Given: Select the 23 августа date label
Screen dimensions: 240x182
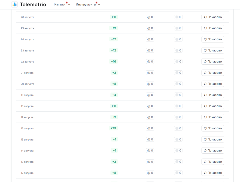Looking at the screenshot, I should [x=27, y=51].
